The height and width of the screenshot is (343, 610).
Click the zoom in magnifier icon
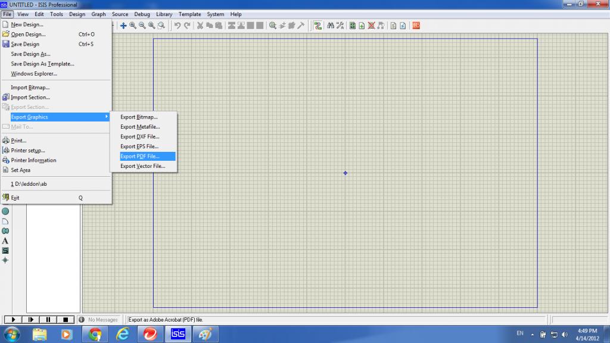133,26
